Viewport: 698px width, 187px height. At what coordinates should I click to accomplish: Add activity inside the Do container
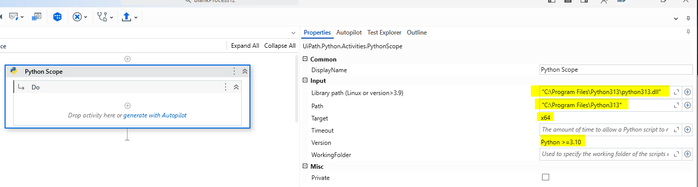tap(128, 106)
